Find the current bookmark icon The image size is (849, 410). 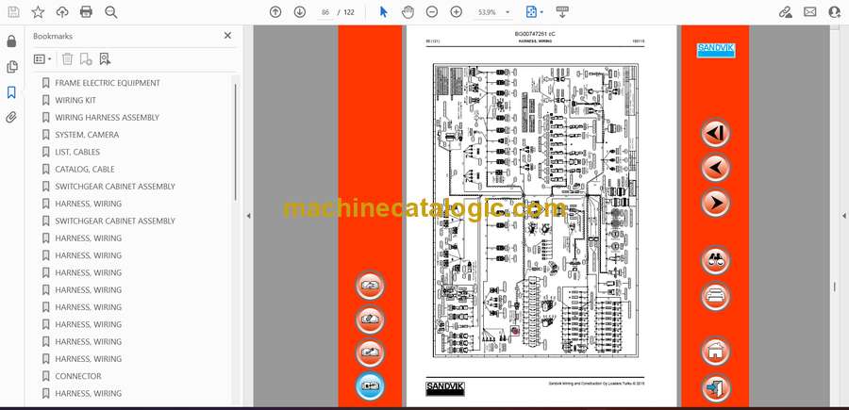(105, 59)
